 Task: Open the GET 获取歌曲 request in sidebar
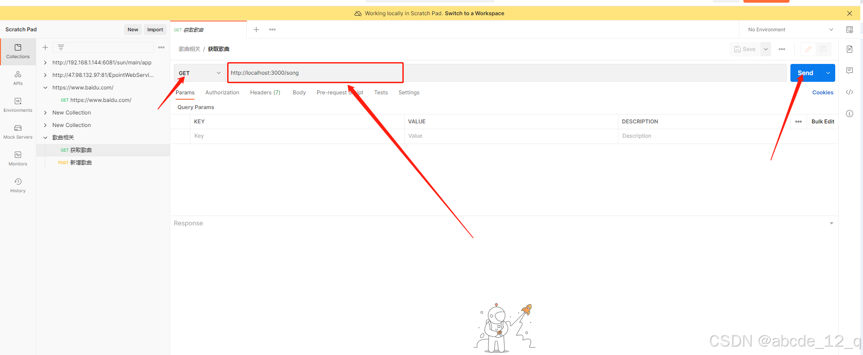[103, 150]
